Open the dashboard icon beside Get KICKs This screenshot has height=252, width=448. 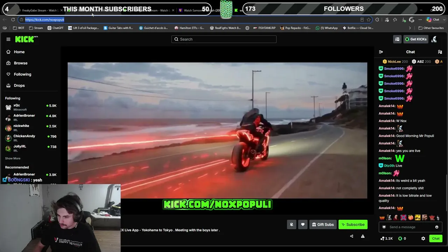[x=397, y=39]
